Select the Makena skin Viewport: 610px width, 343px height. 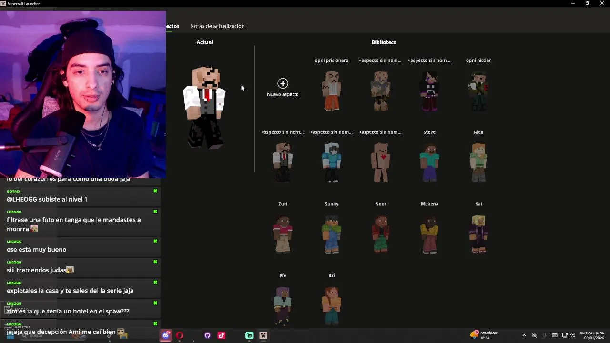pyautogui.click(x=429, y=234)
